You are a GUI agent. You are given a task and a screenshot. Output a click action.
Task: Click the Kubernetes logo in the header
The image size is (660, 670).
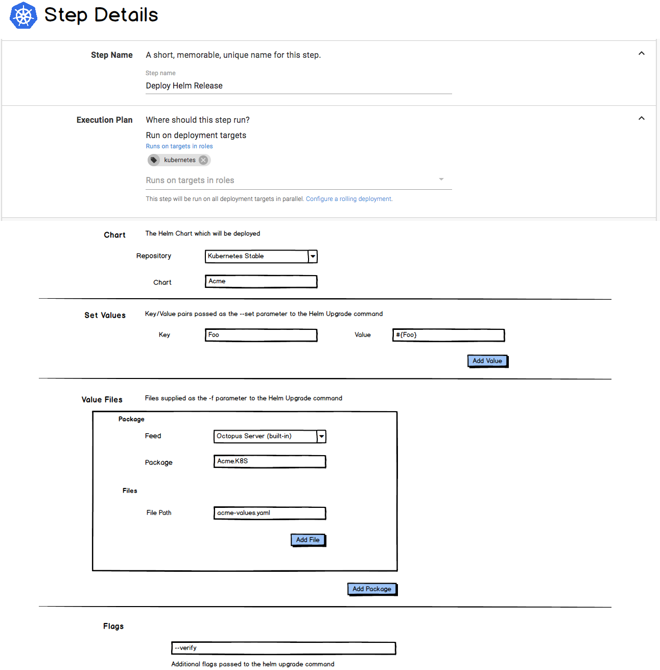22,15
